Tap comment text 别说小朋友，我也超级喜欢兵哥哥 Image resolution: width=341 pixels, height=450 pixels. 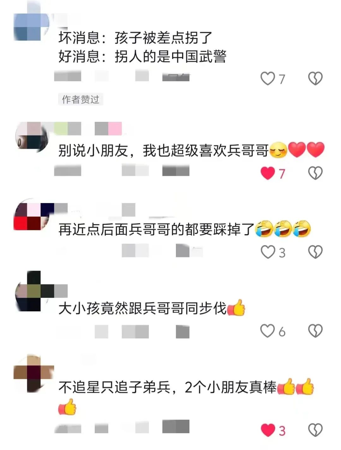pos(164,150)
